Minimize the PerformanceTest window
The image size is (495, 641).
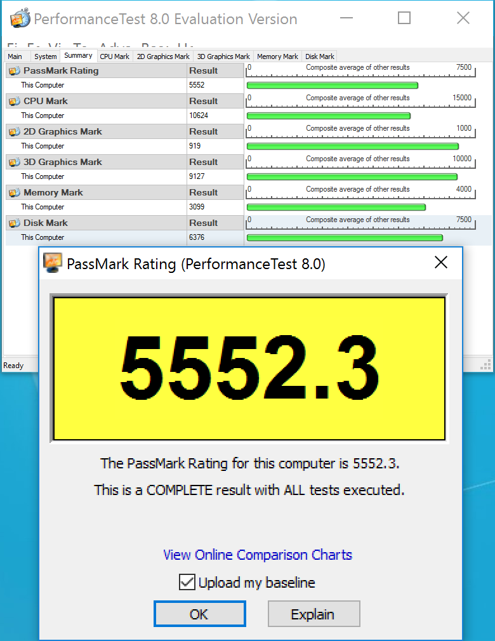point(346,18)
